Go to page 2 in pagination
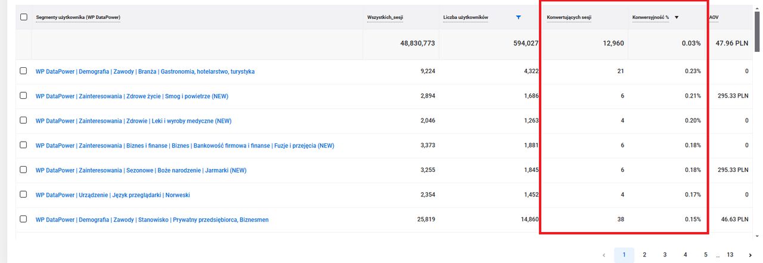 coord(644,255)
